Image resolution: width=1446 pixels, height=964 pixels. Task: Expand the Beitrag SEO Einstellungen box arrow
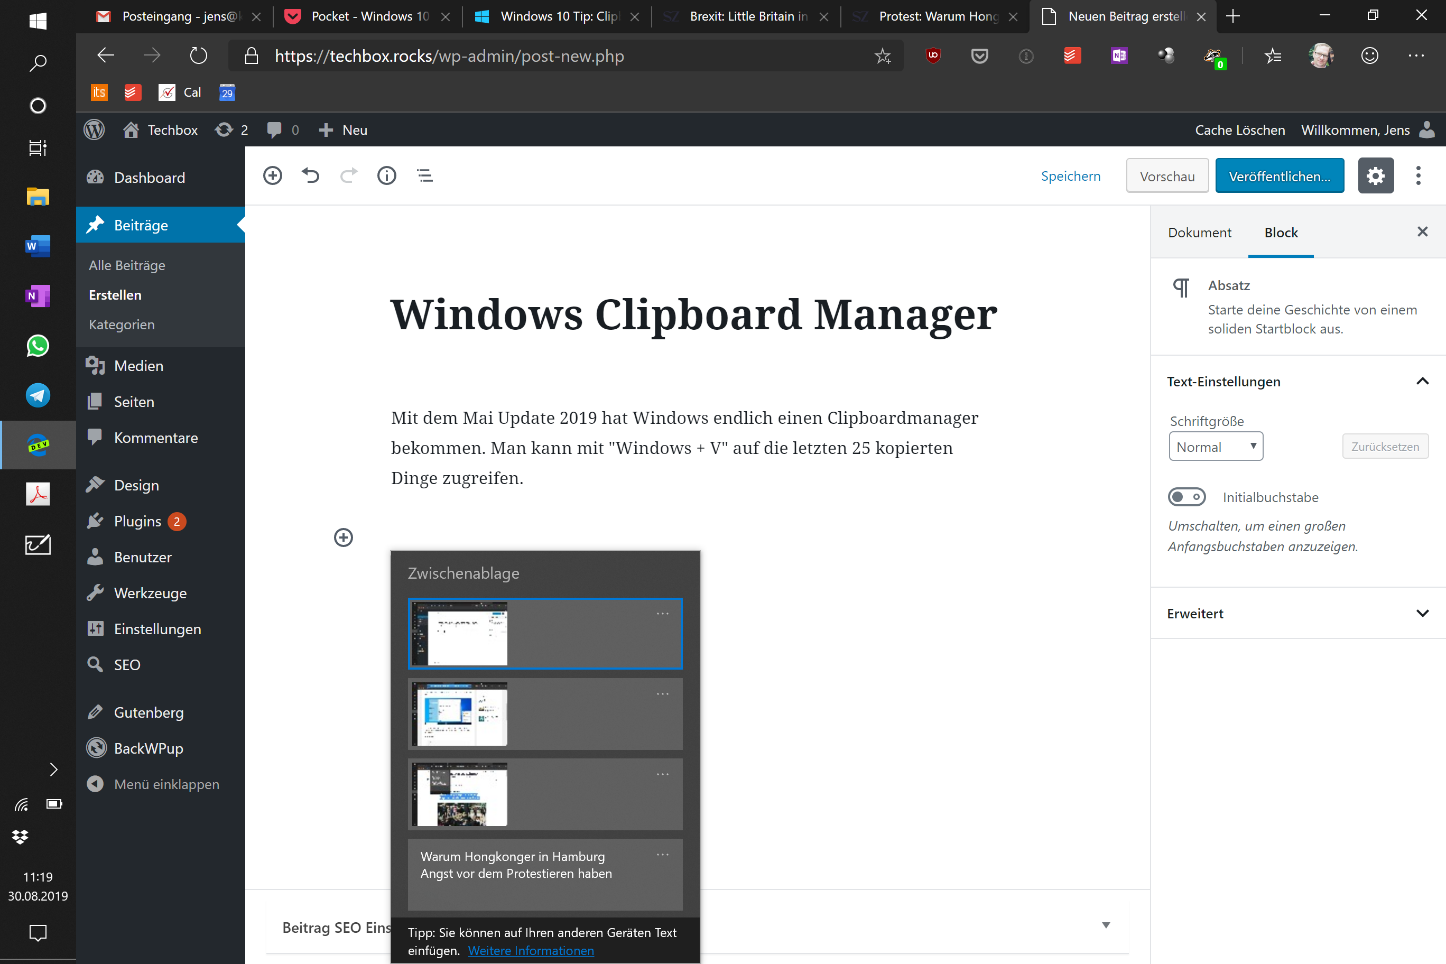(1106, 925)
